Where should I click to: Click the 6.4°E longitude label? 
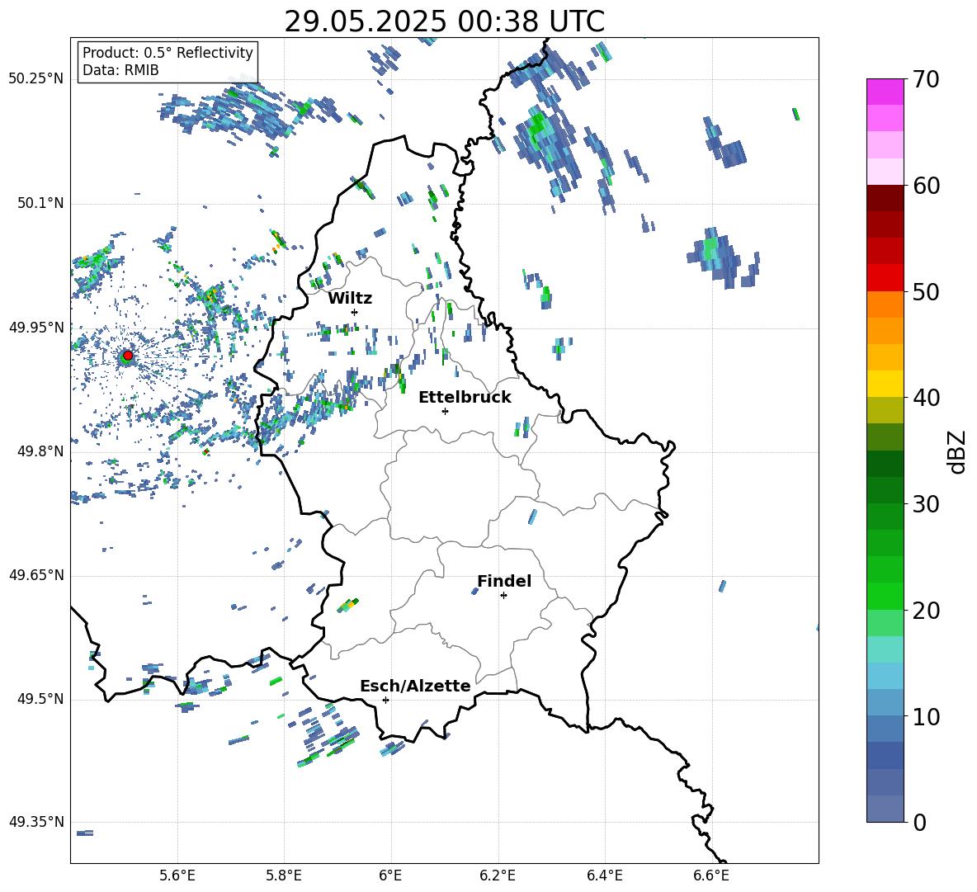click(x=604, y=875)
